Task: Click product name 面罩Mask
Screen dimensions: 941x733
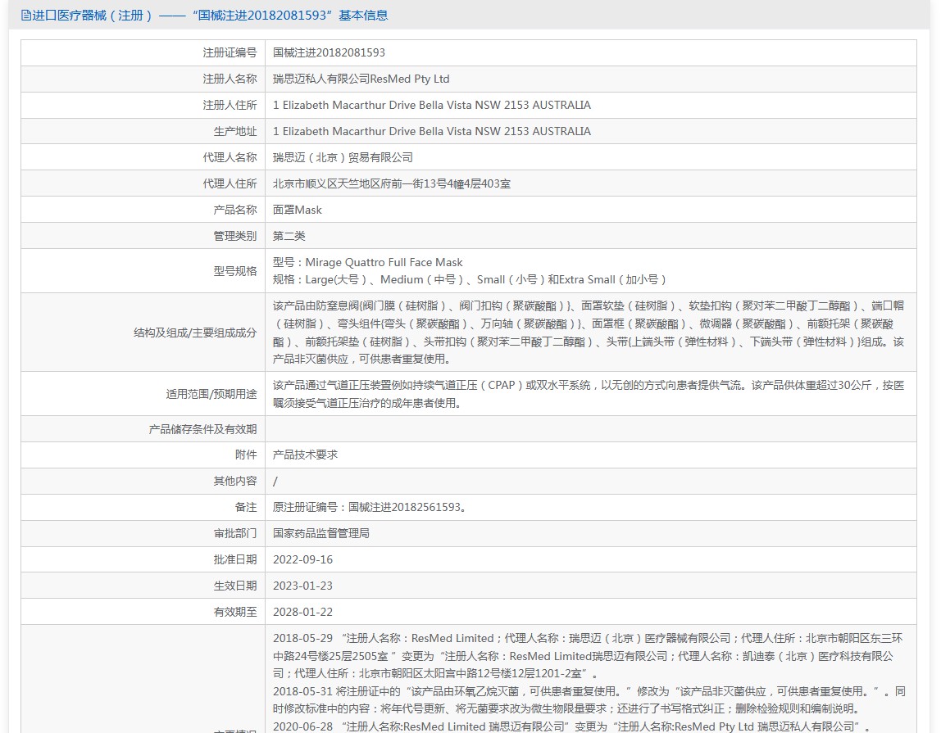Action: (x=298, y=210)
